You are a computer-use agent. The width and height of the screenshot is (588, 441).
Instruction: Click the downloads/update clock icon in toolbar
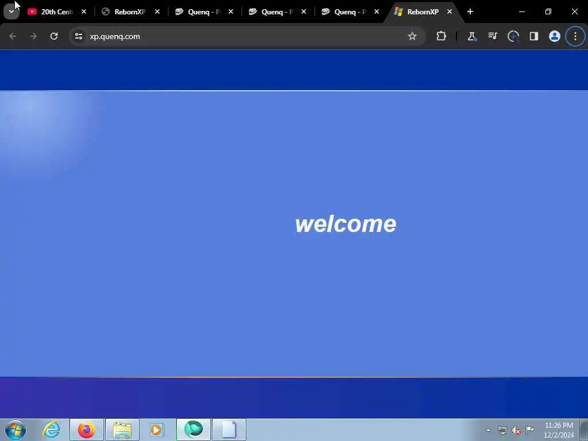coord(513,36)
